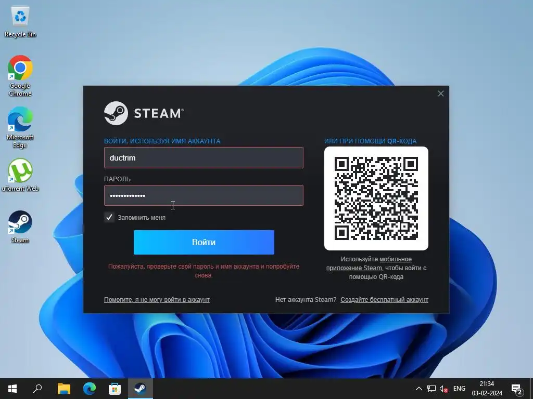Open Microsoft Edge desktop shortcut

(20, 127)
